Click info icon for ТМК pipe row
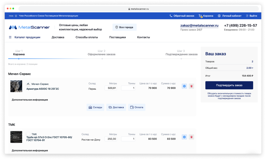 pos(184,137)
